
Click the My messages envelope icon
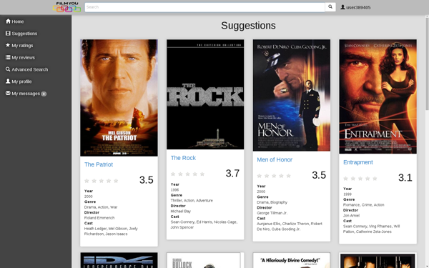click(x=8, y=93)
